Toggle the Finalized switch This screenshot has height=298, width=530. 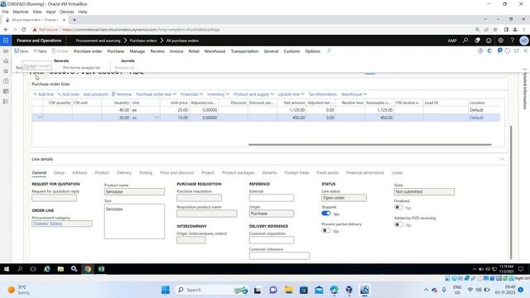pyautogui.click(x=399, y=207)
